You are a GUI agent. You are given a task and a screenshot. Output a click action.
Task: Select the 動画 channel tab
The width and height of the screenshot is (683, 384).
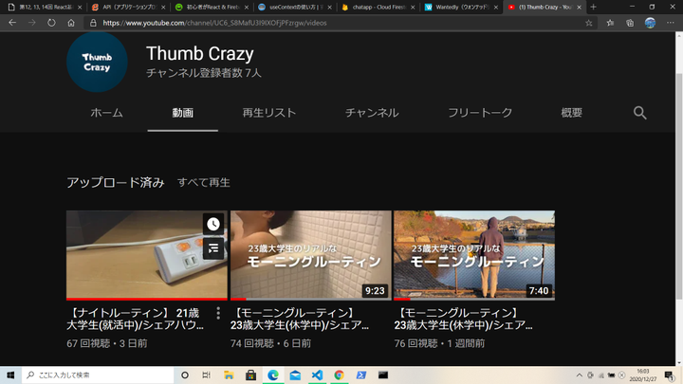(x=182, y=113)
